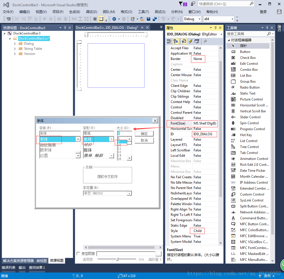284x279 pixels.
Task: Enable the 原型图像 checkbox
Action: point(78,254)
